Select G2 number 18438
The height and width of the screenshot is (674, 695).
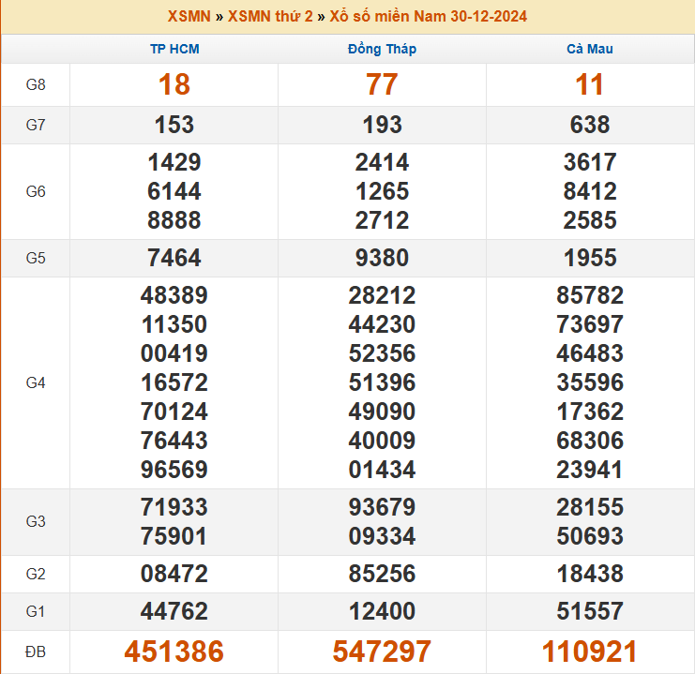(x=590, y=574)
